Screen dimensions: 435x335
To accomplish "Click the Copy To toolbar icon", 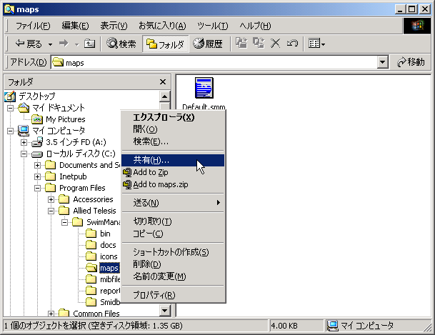I will click(259, 44).
